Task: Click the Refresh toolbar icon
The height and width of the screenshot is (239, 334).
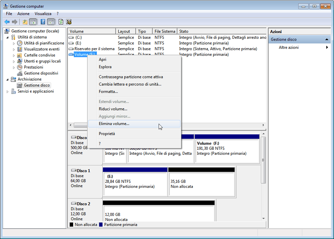Action: click(x=61, y=22)
